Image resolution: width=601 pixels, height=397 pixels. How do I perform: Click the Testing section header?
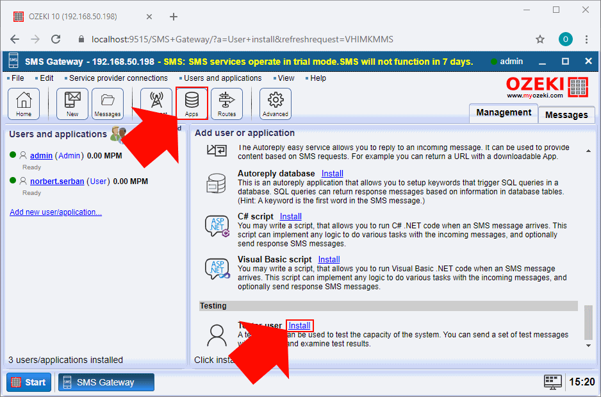(388, 306)
